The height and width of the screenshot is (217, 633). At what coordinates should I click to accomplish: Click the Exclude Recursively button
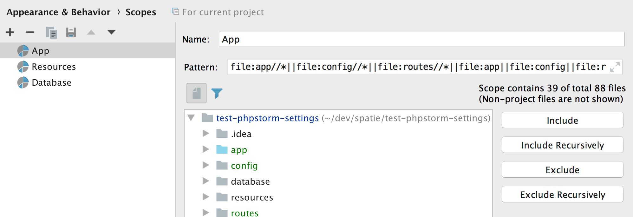[562, 194]
